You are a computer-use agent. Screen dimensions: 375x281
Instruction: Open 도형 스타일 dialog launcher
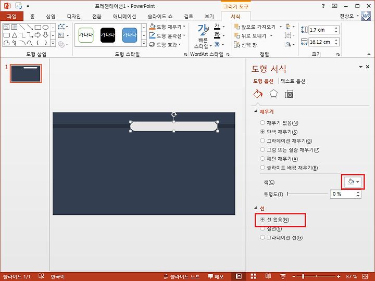click(x=185, y=55)
